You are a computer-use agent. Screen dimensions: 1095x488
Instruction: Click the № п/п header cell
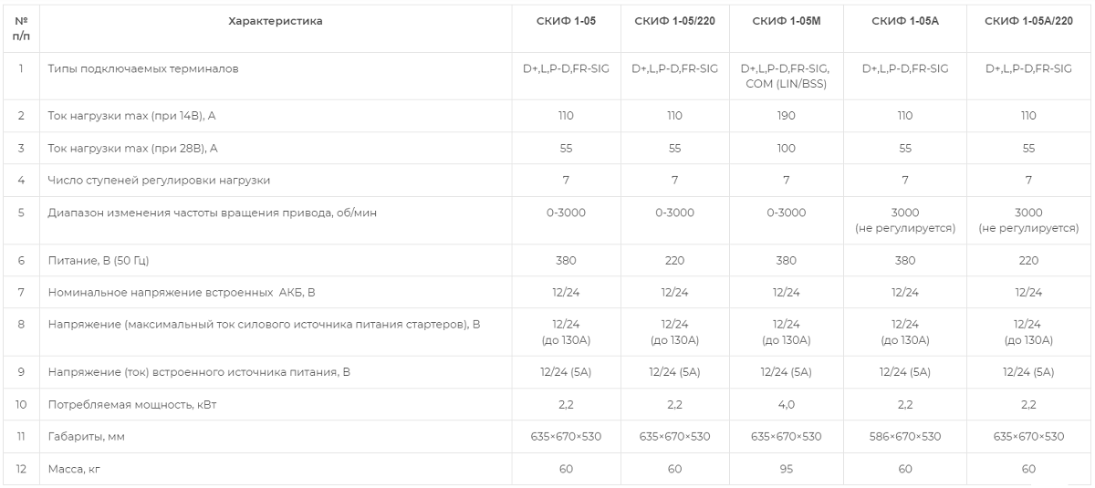coord(20,27)
